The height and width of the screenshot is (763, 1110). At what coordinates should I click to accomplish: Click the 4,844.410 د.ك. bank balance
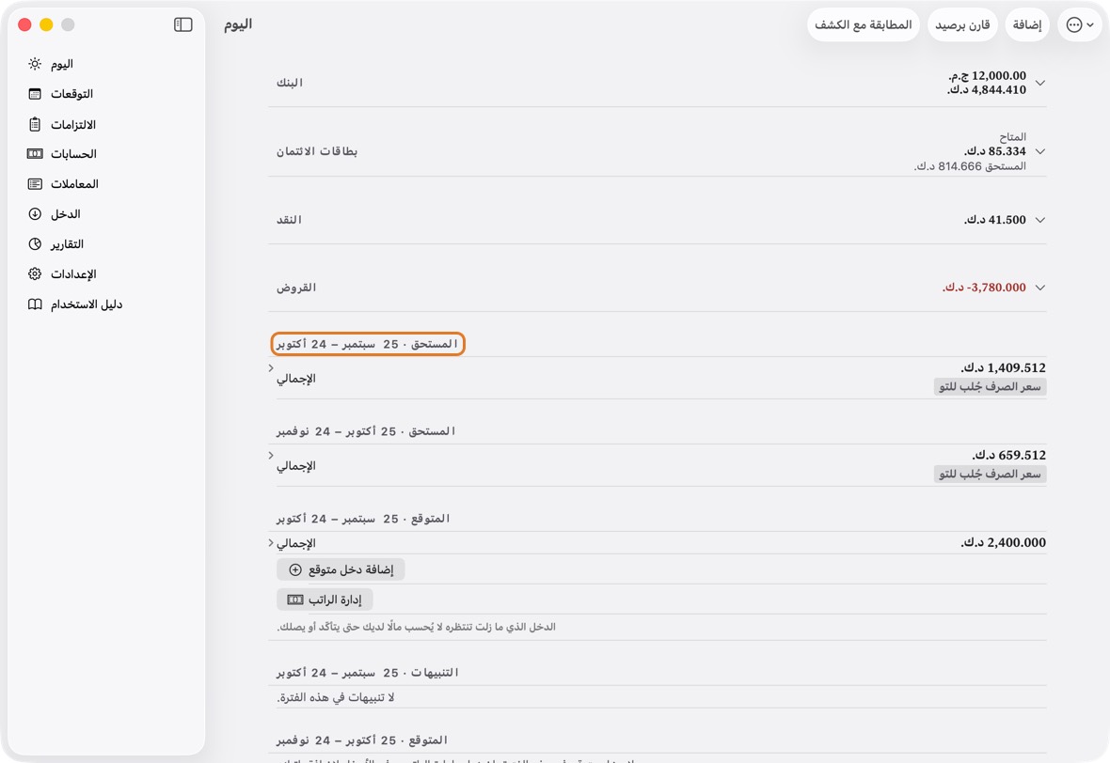coord(987,90)
